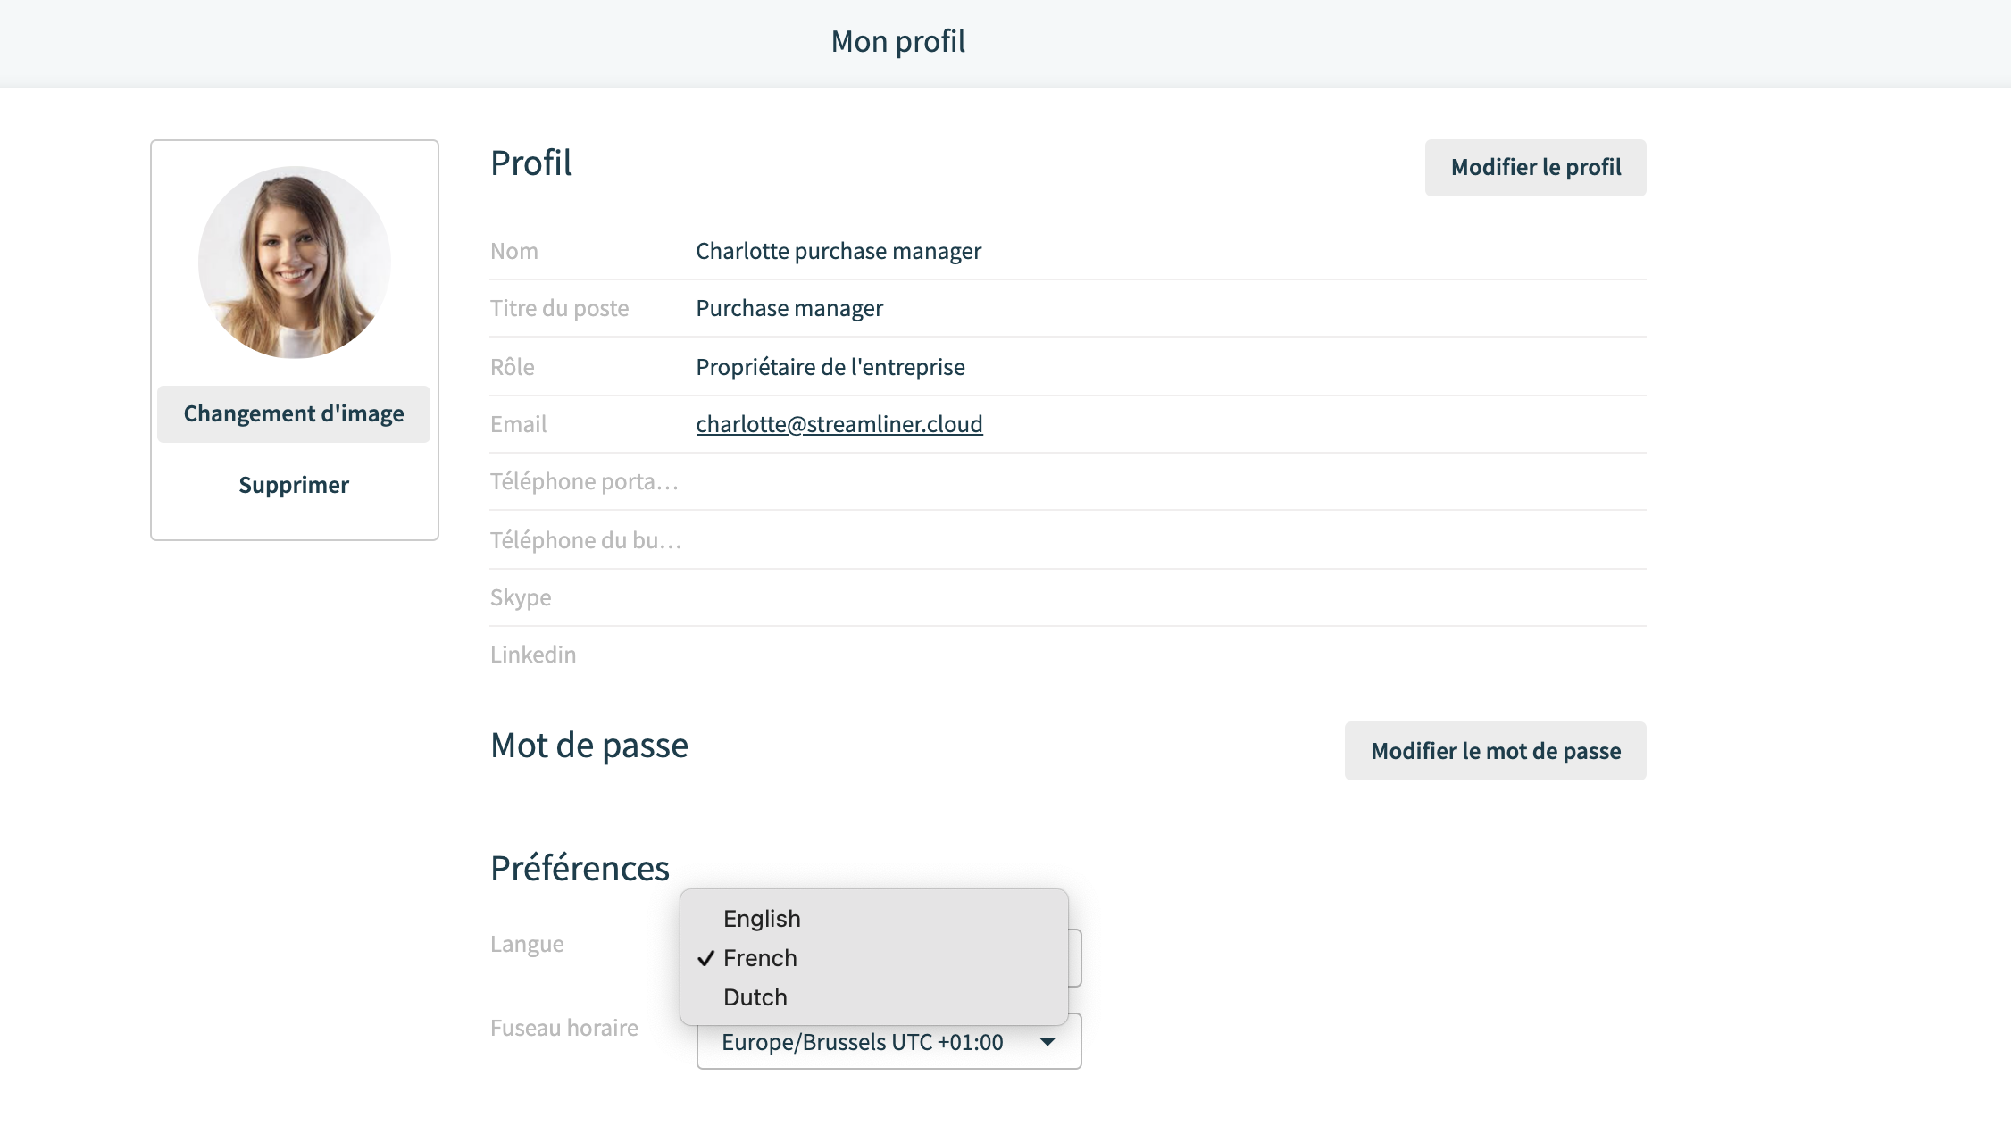Click the Modifier le profil button

(x=1535, y=167)
